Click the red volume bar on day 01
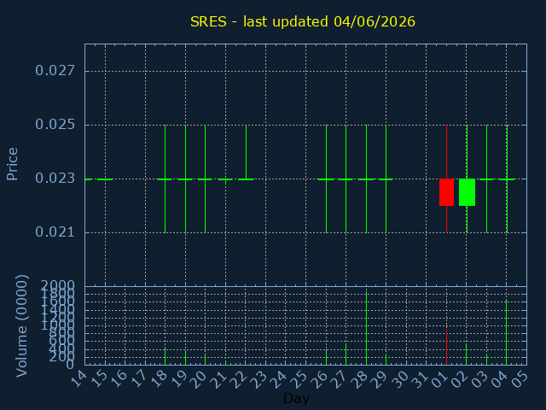 (x=446, y=348)
